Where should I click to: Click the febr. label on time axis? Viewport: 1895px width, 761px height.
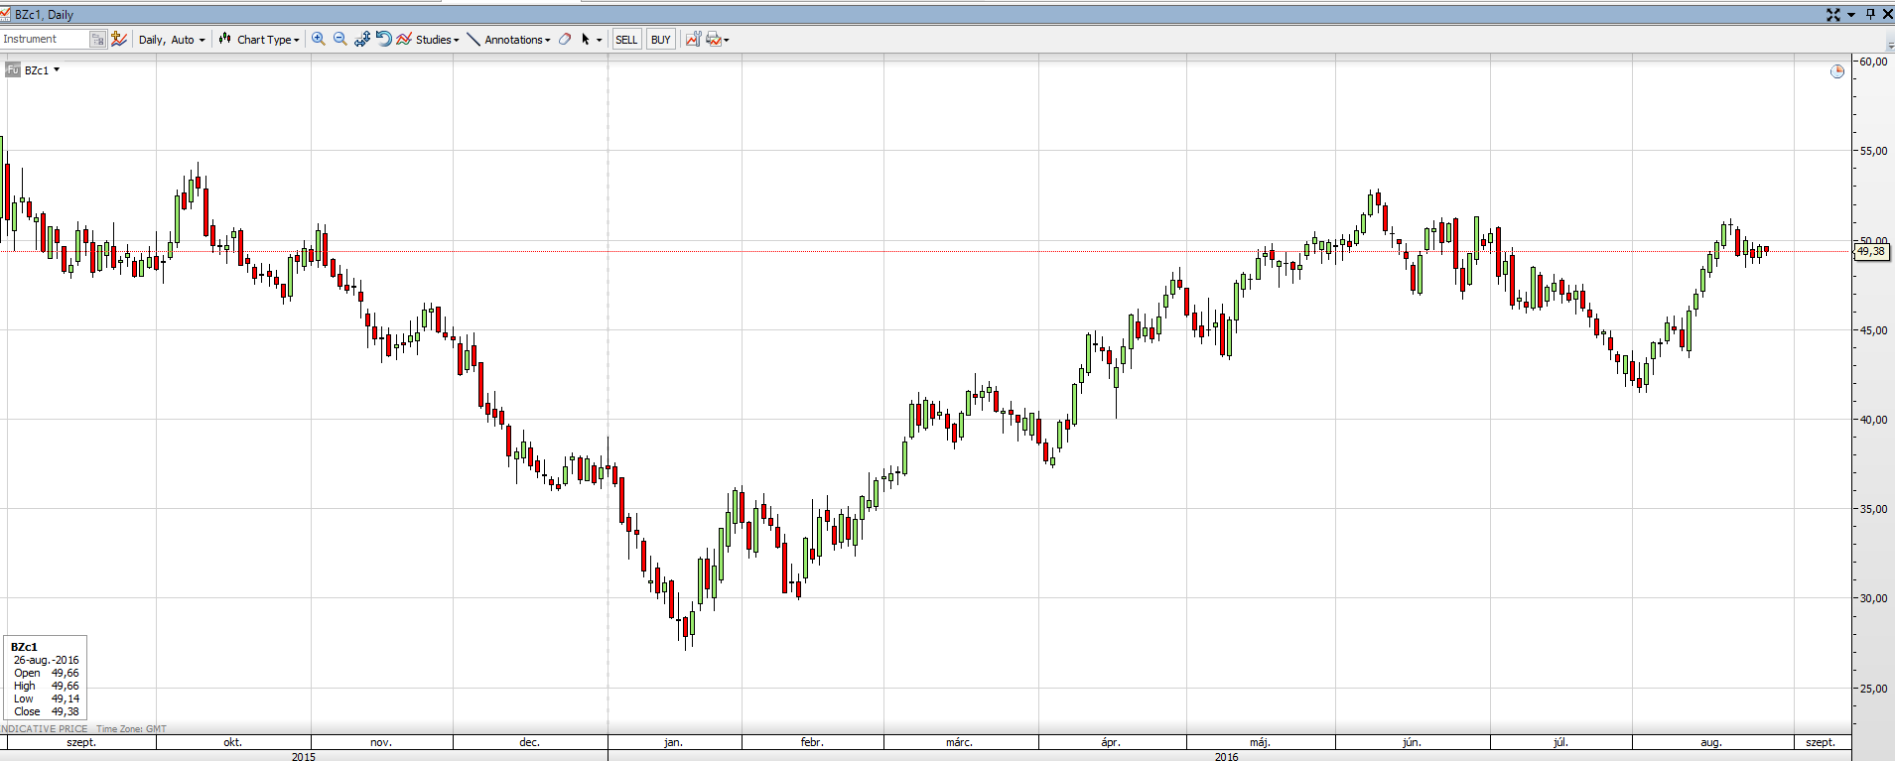pos(812,742)
